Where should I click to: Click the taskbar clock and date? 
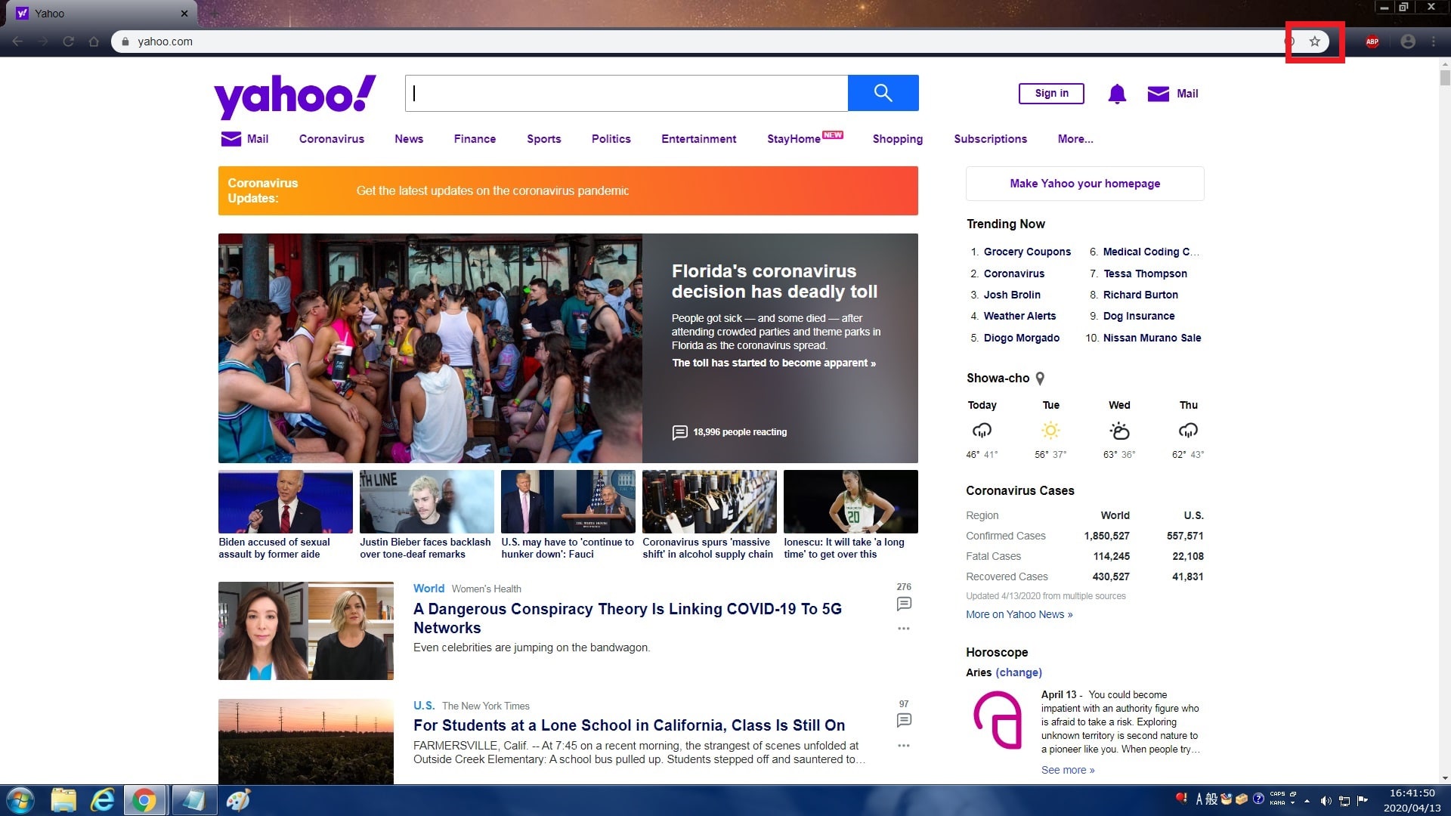pyautogui.click(x=1412, y=801)
